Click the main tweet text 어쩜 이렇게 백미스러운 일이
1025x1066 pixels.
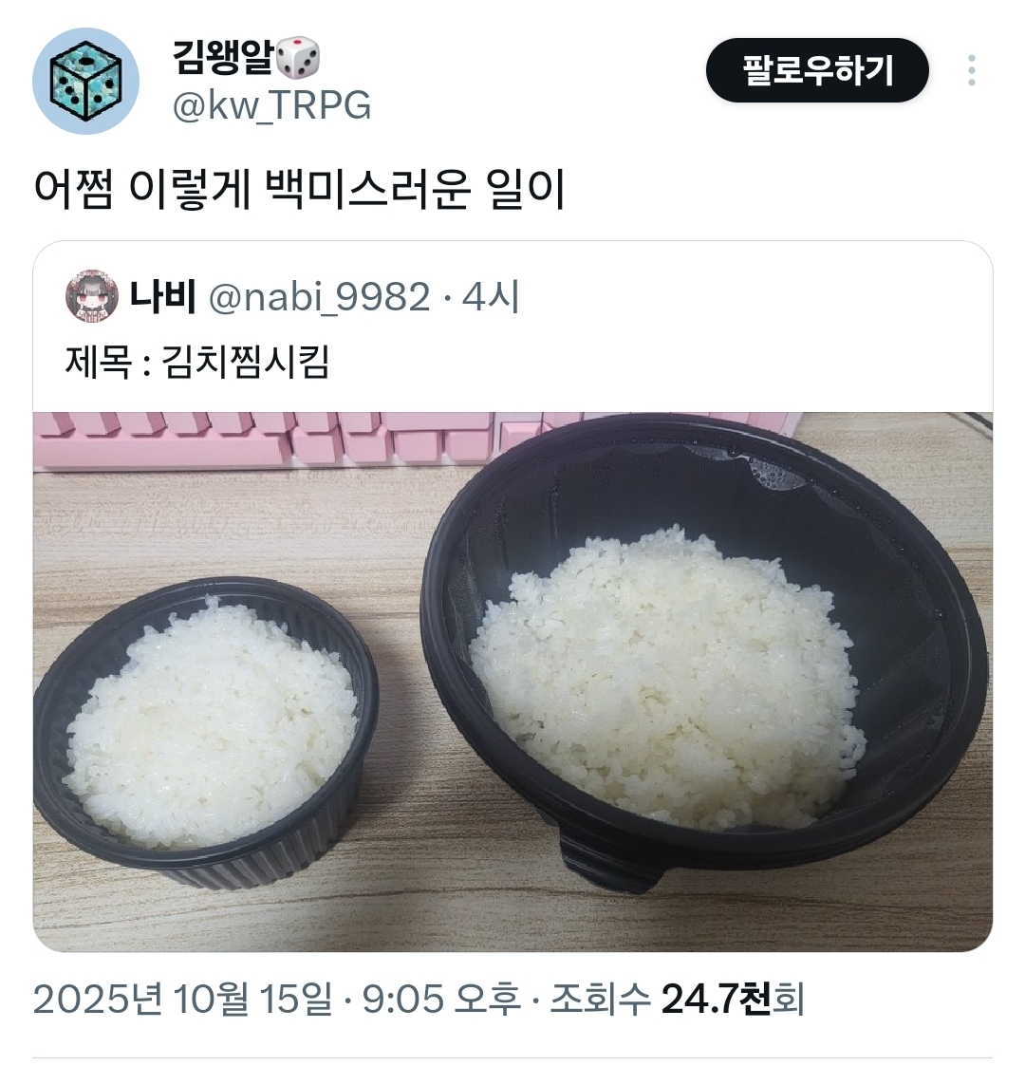pos(299,190)
